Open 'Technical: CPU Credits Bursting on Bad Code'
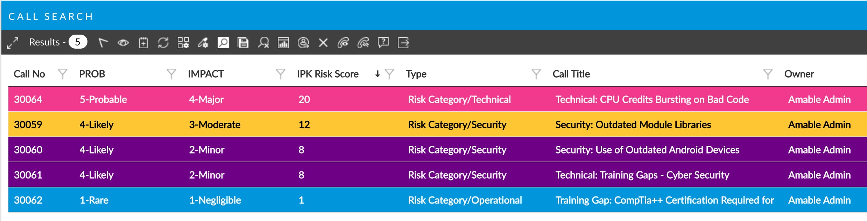 [x=652, y=100]
